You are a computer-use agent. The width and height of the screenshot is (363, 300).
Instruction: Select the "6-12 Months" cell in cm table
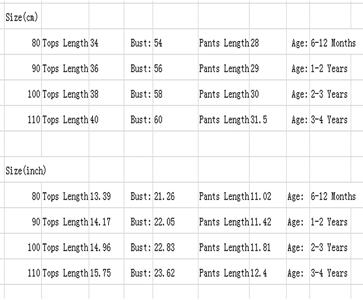(x=333, y=43)
